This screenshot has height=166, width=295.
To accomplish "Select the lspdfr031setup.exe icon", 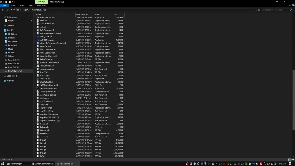I will pos(38,40).
